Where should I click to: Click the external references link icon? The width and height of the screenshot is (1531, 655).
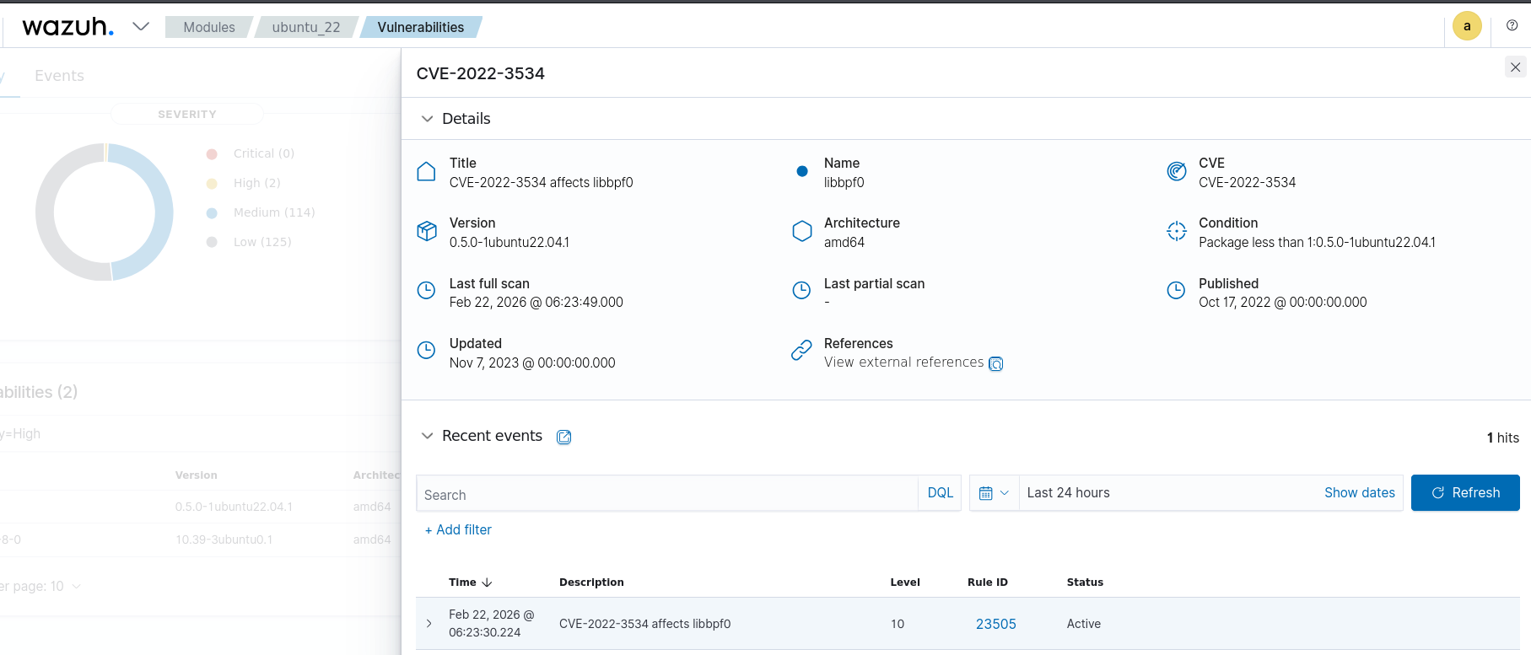995,363
